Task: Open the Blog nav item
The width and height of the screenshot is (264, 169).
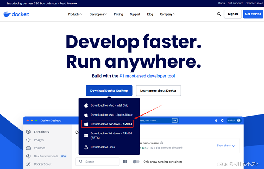Action: (x=150, y=14)
